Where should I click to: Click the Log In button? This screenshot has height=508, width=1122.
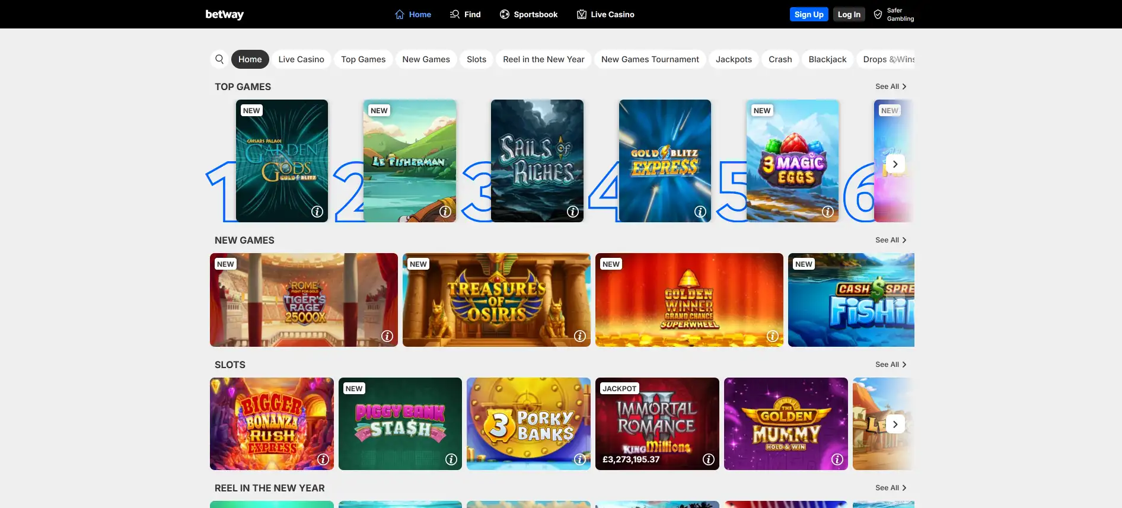coord(849,14)
